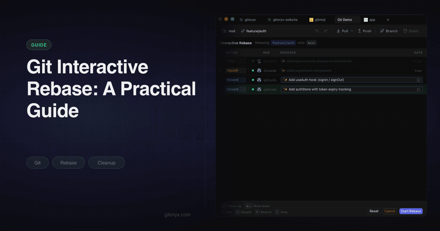Click the main branch badge
The width and height of the screenshot is (440, 231).
[311, 43]
